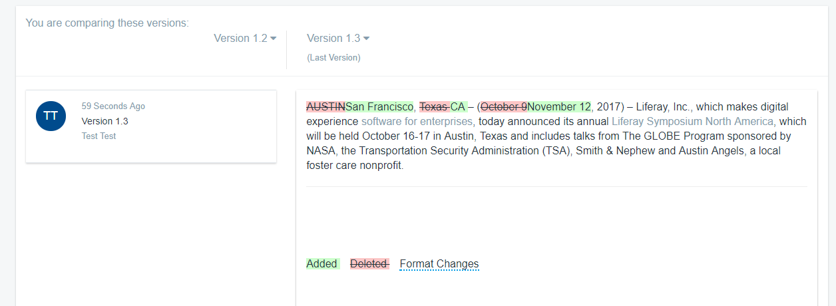Click the author name Test Test
The image size is (836, 306).
point(99,136)
